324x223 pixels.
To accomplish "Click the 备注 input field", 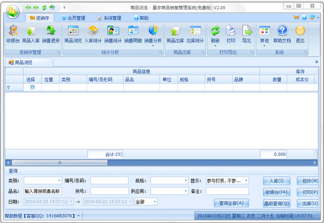I will pyautogui.click(x=227, y=191).
